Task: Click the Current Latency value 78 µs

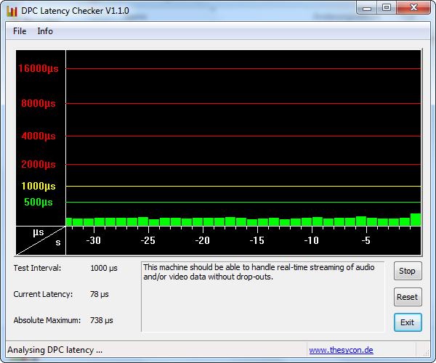Action: 100,294
